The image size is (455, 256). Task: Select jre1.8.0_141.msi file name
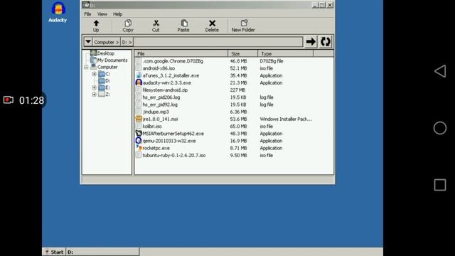point(160,119)
